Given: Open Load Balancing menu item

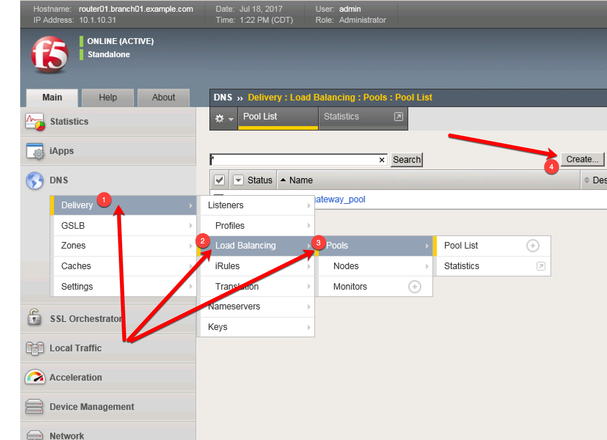Looking at the screenshot, I should 256,246.
